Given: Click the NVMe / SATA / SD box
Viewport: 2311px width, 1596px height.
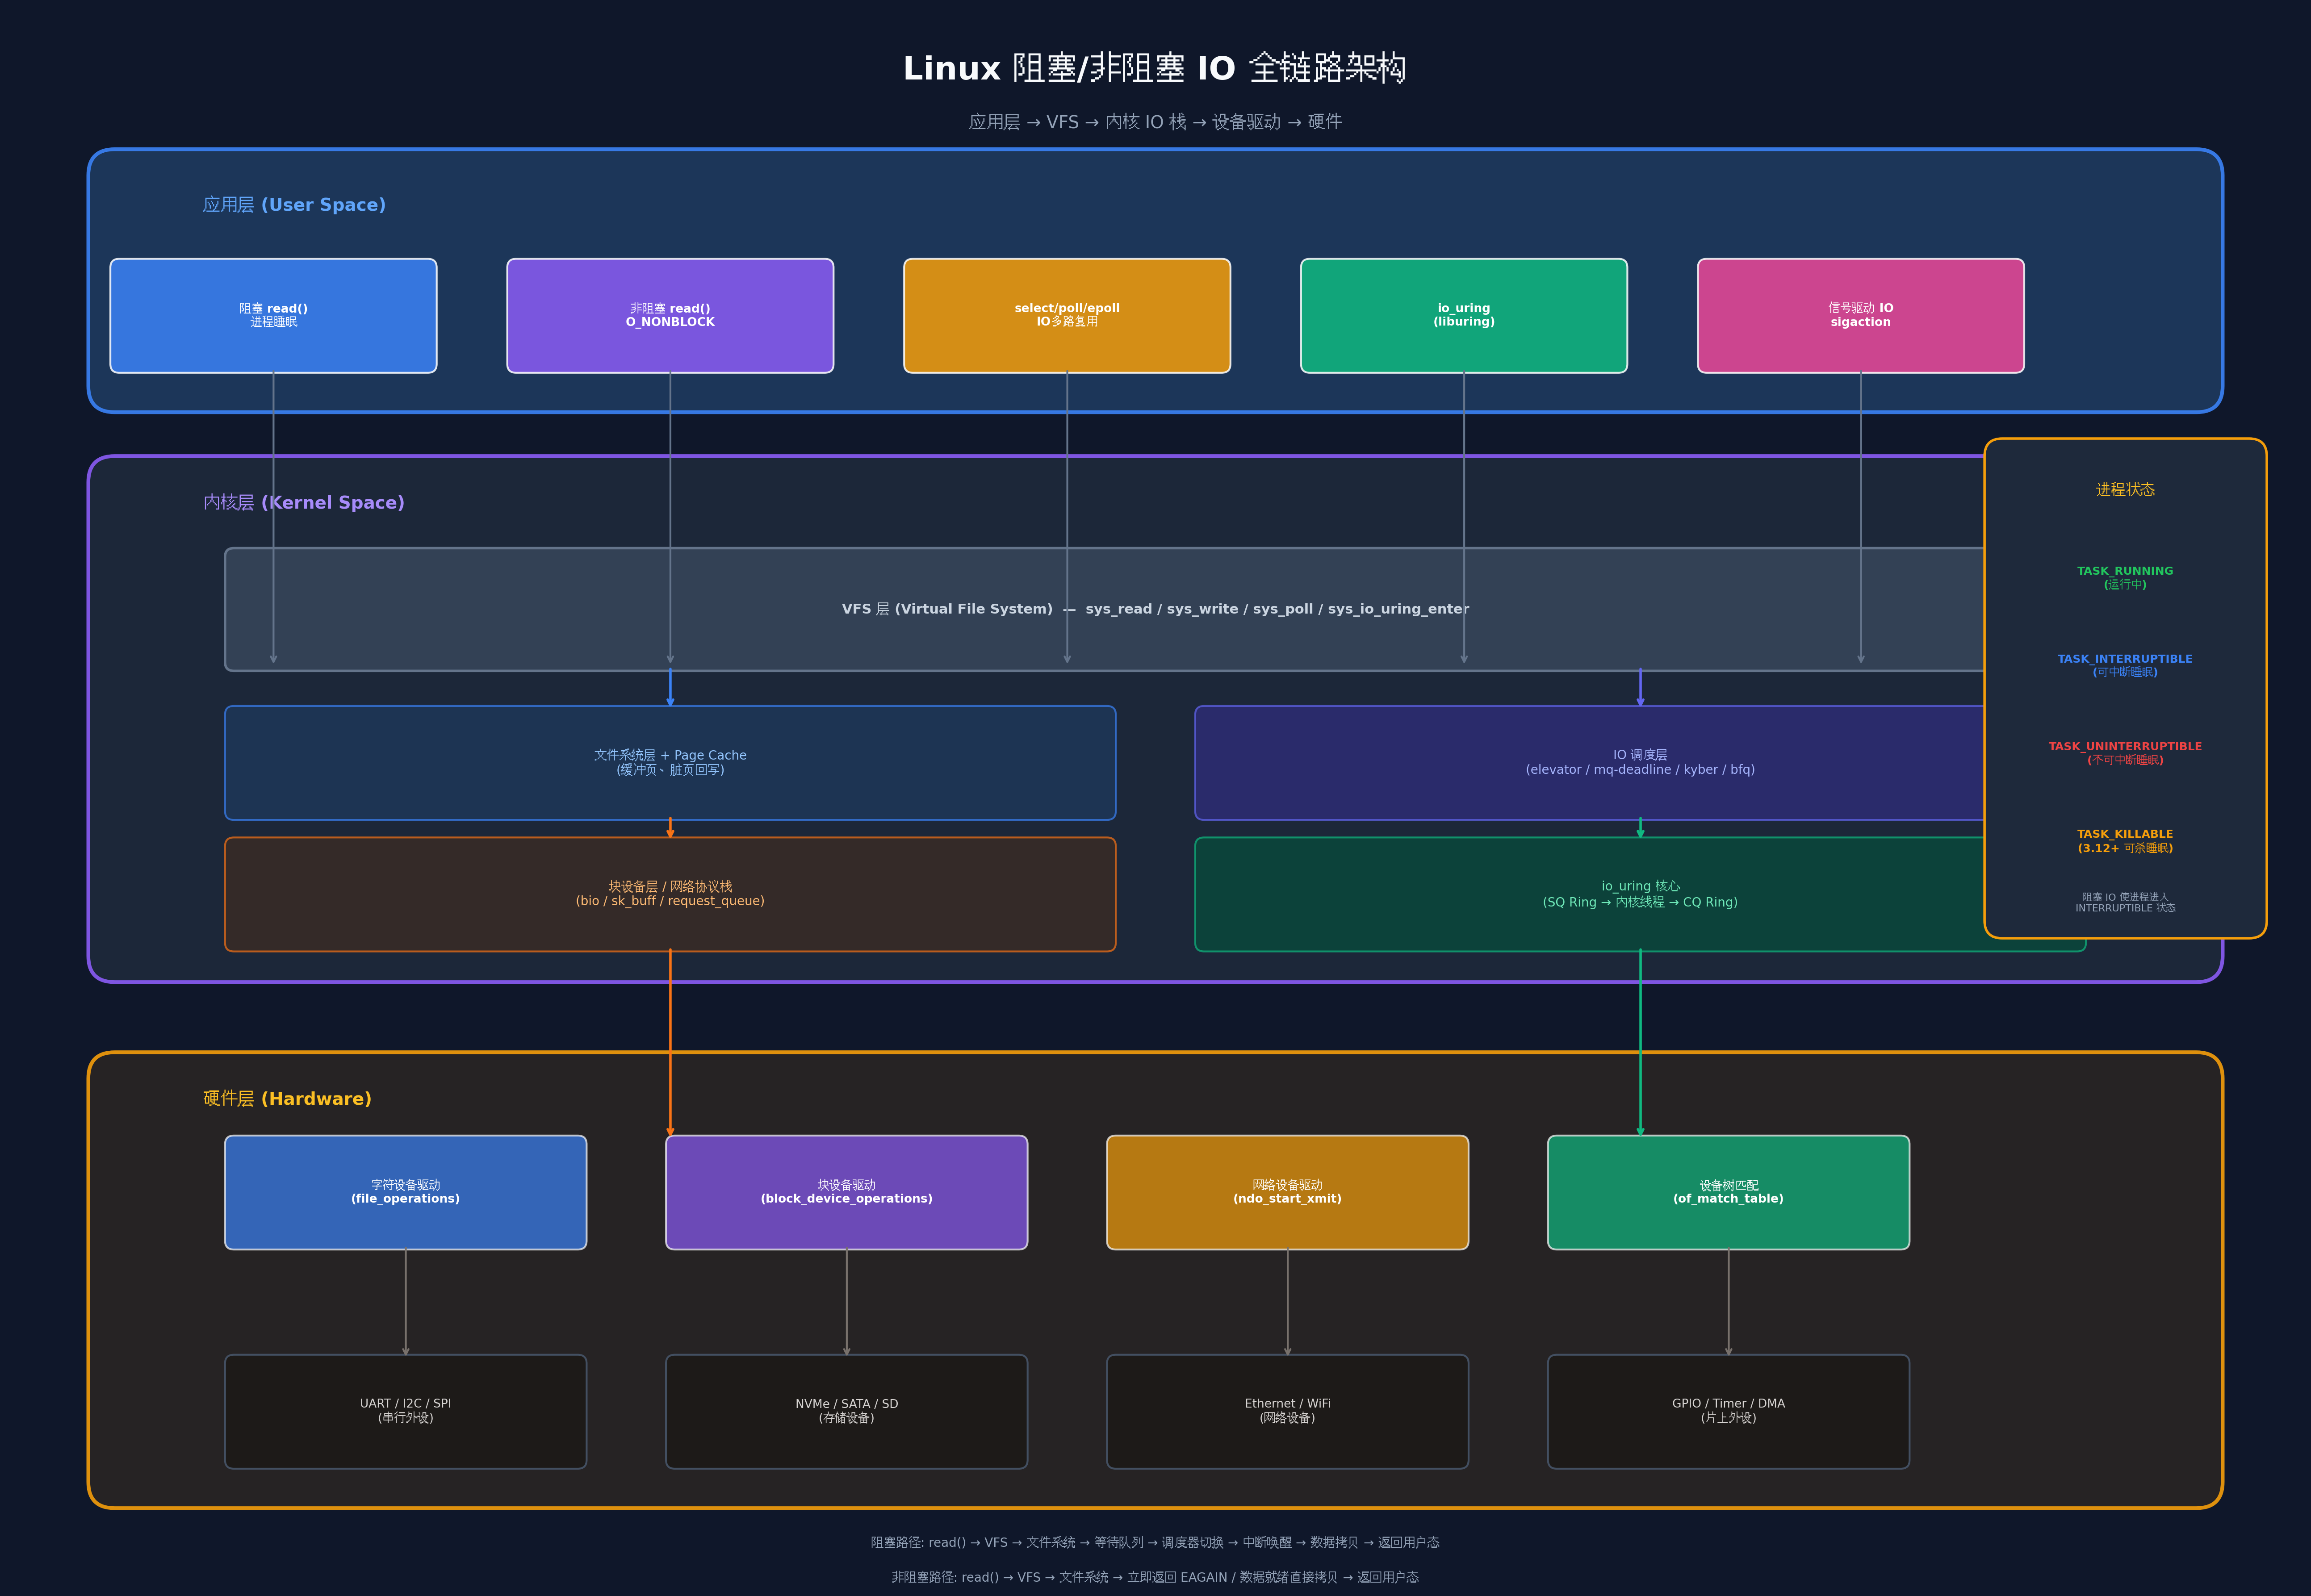Looking at the screenshot, I should (847, 1411).
